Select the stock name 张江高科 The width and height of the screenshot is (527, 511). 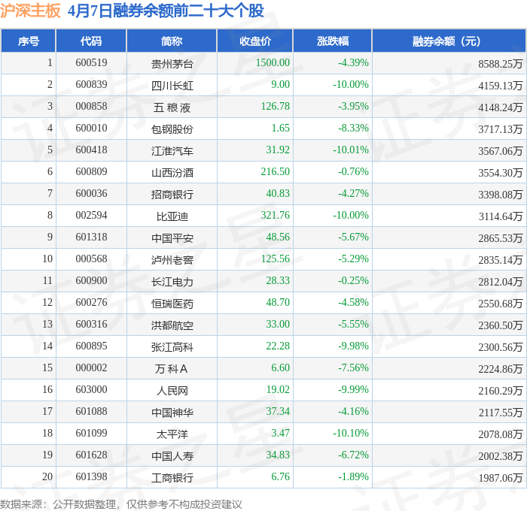[172, 347]
